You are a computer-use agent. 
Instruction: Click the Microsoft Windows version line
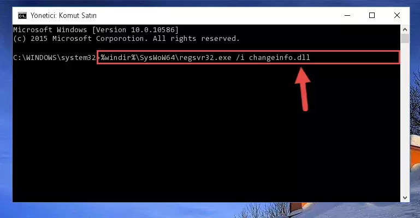pos(96,29)
